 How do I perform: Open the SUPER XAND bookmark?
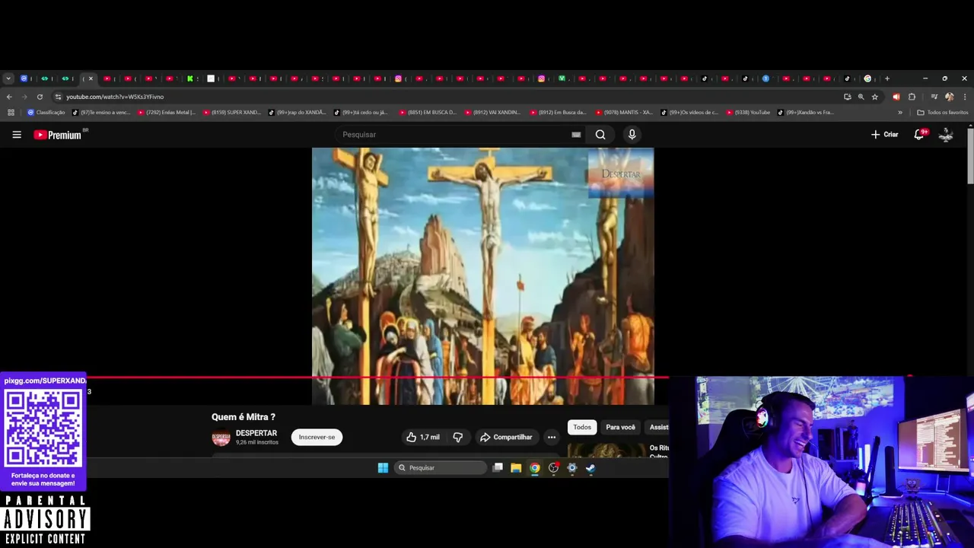point(231,113)
